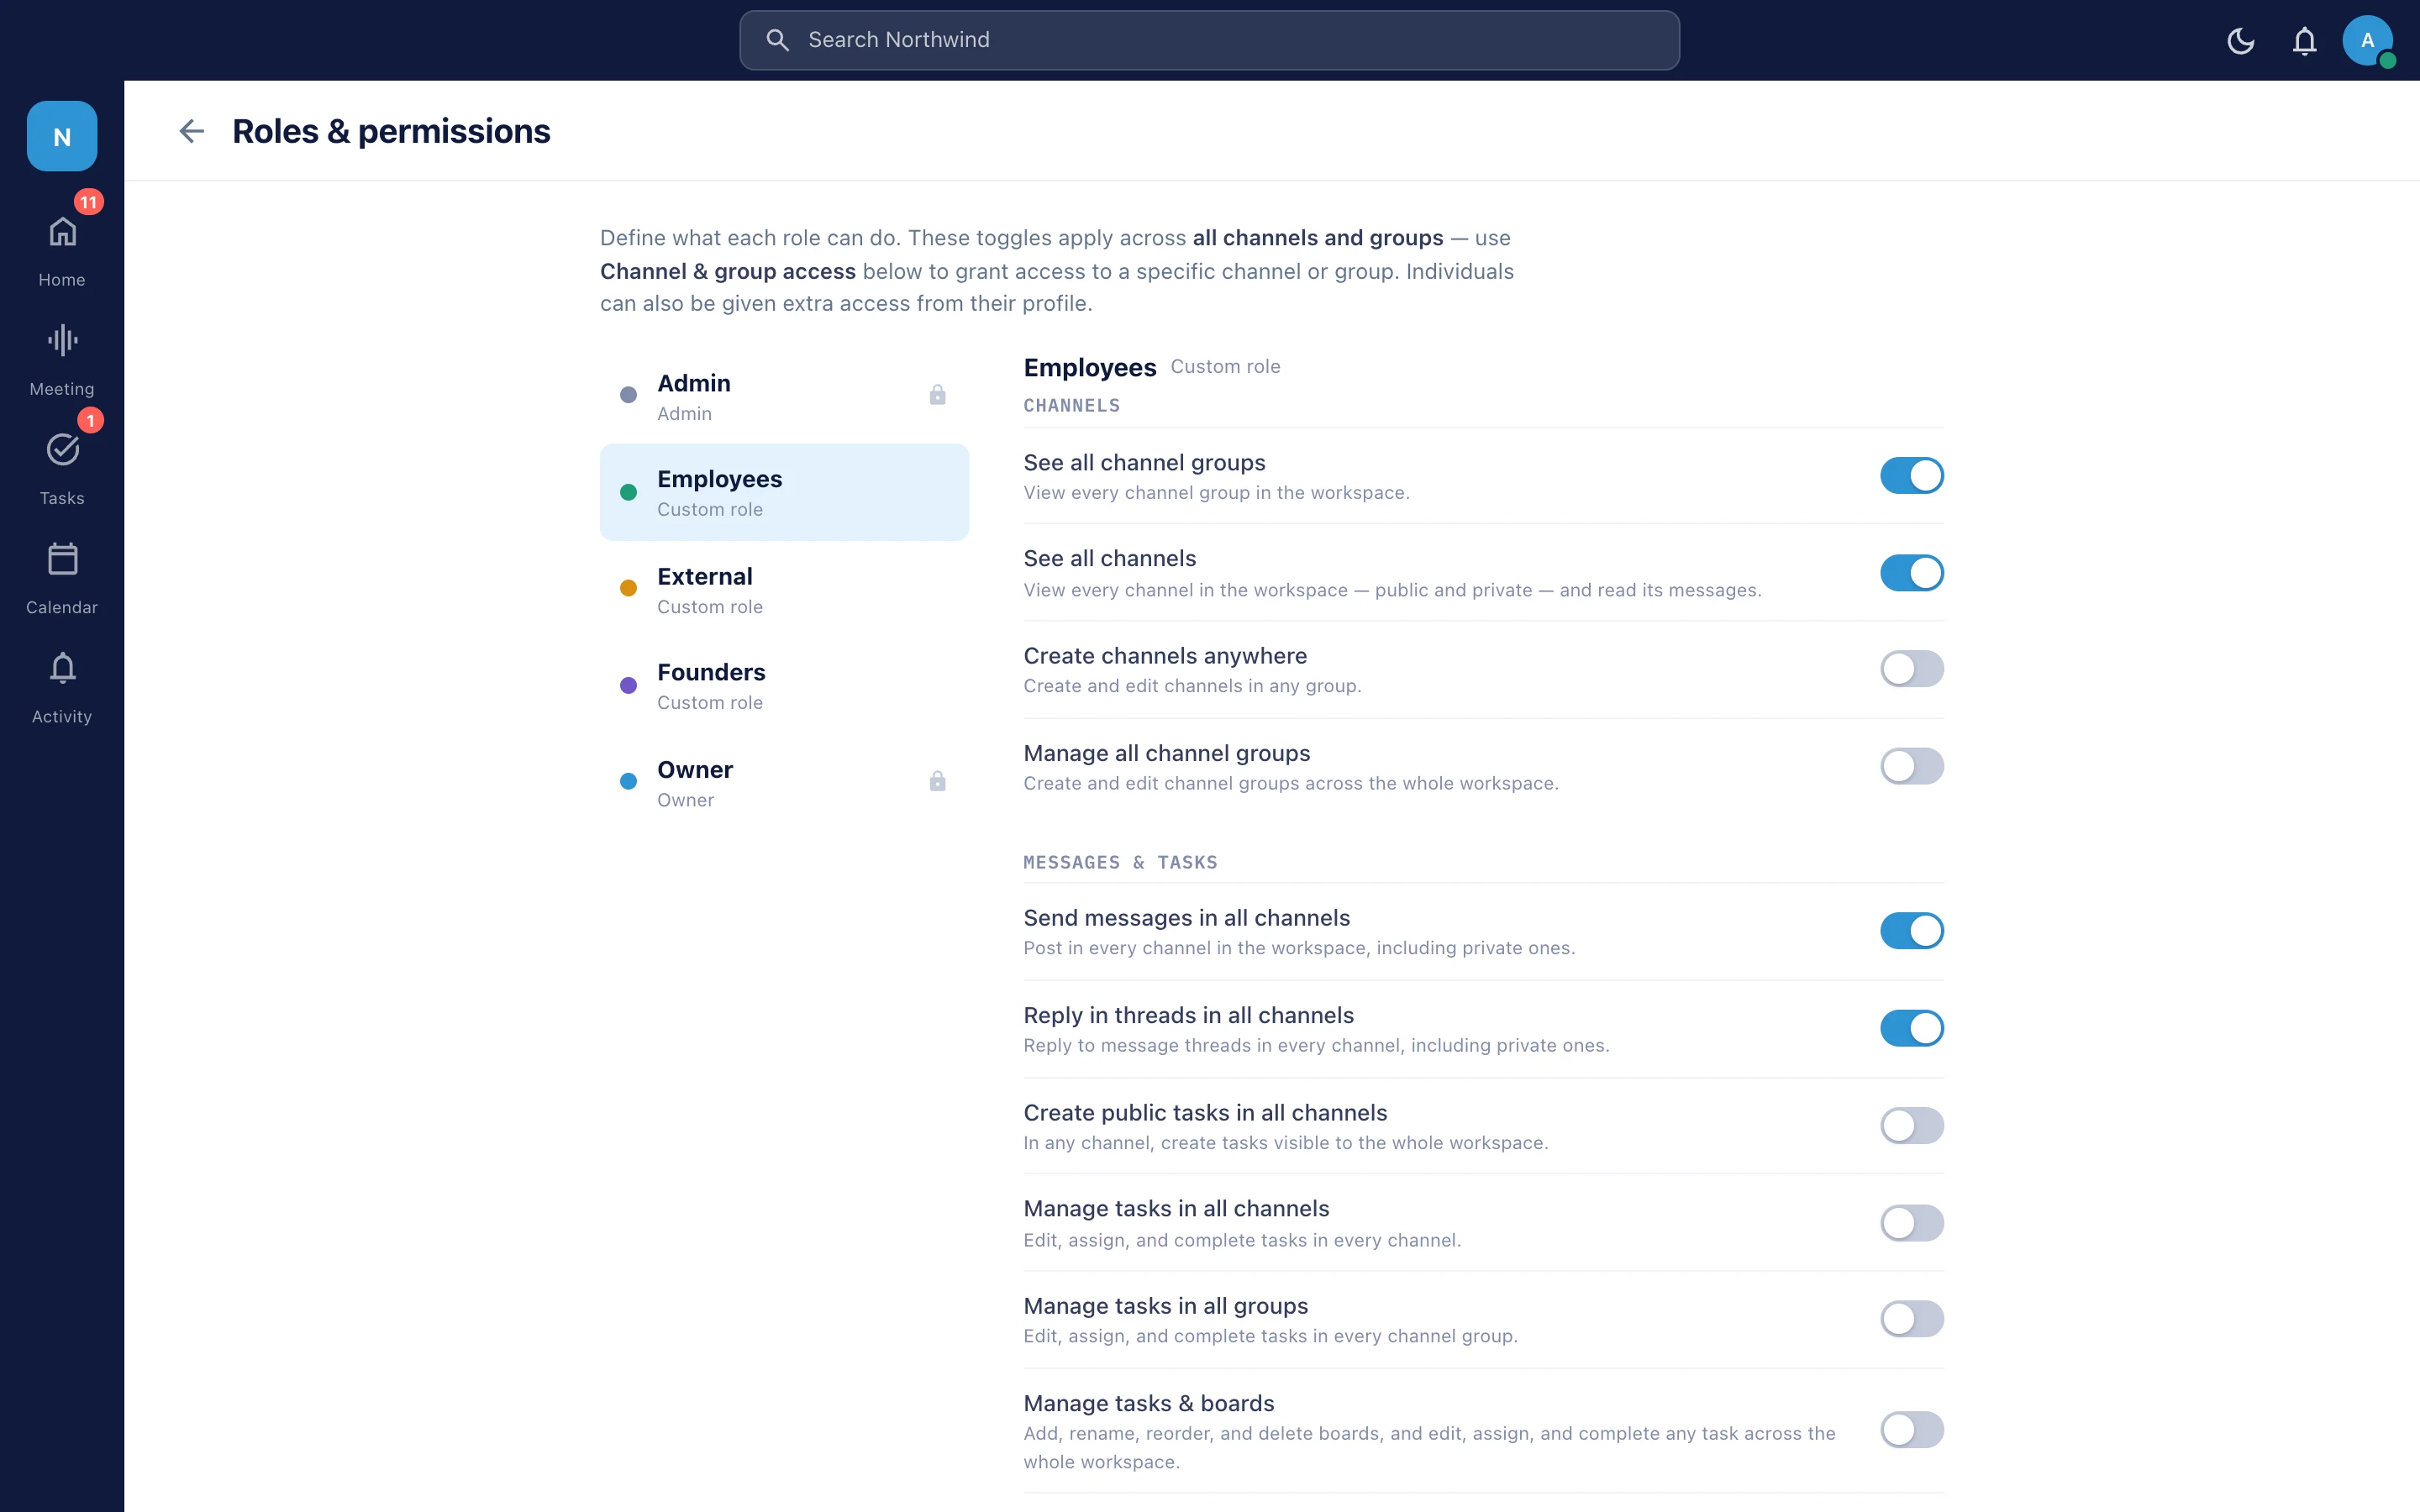Open the Home sidebar icon
Viewport: 2420px width, 1512px height.
pyautogui.click(x=62, y=232)
